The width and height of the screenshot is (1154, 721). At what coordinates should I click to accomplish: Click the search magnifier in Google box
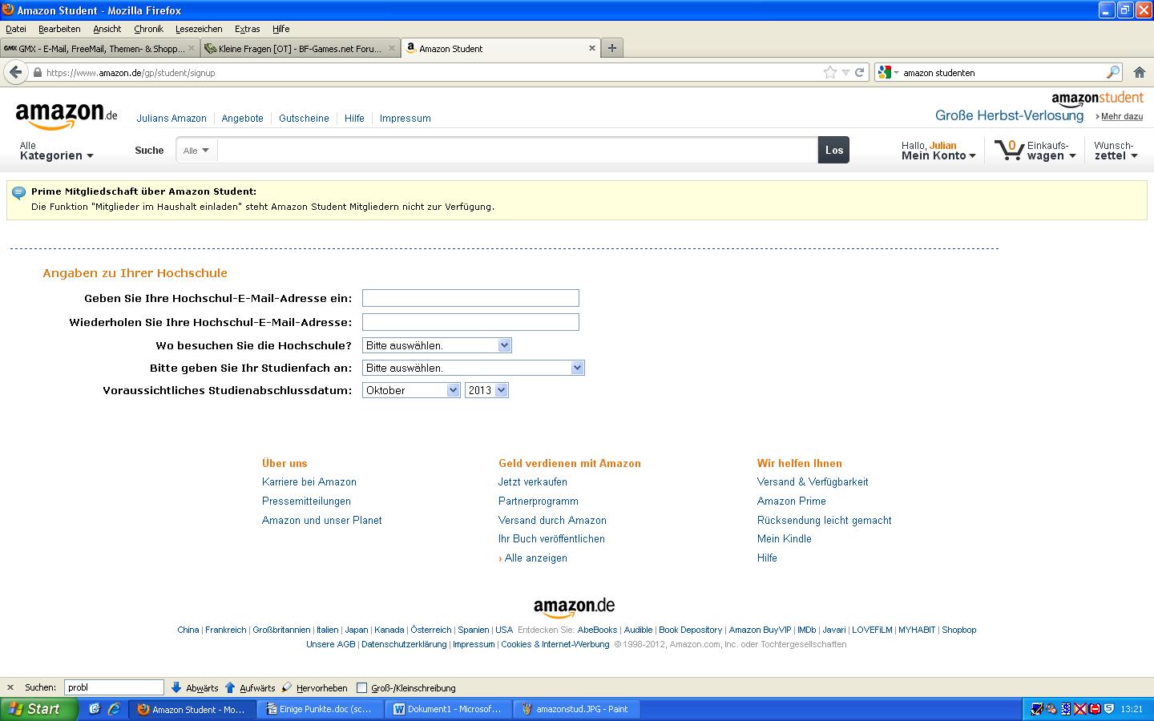(x=1113, y=72)
